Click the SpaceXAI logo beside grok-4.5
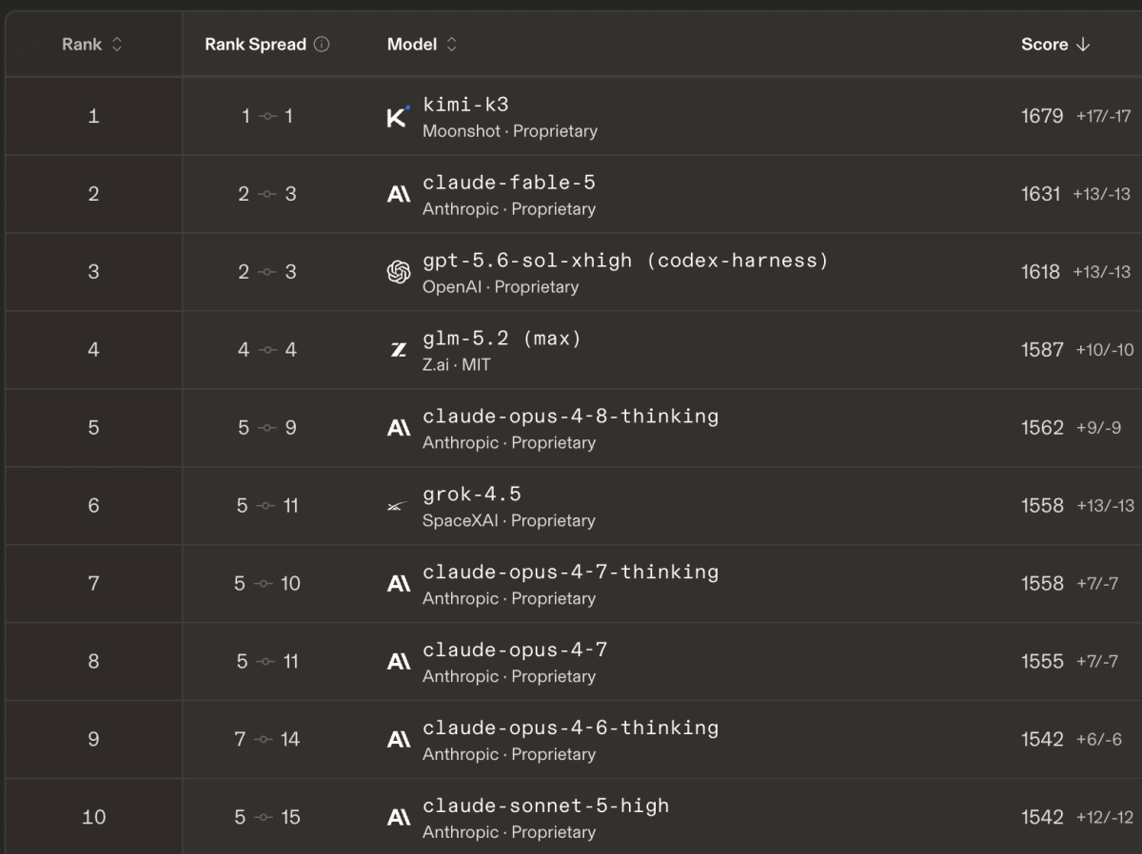Viewport: 1142px width, 854px height. pyautogui.click(x=399, y=506)
